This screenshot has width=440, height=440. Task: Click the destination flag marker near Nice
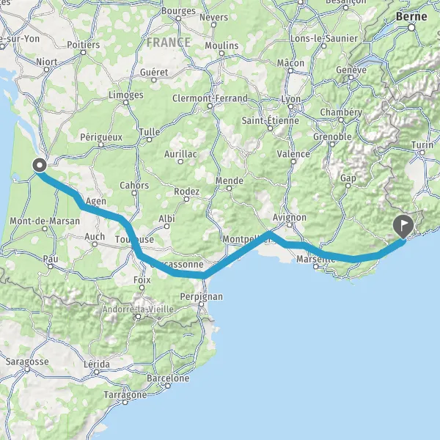(403, 227)
